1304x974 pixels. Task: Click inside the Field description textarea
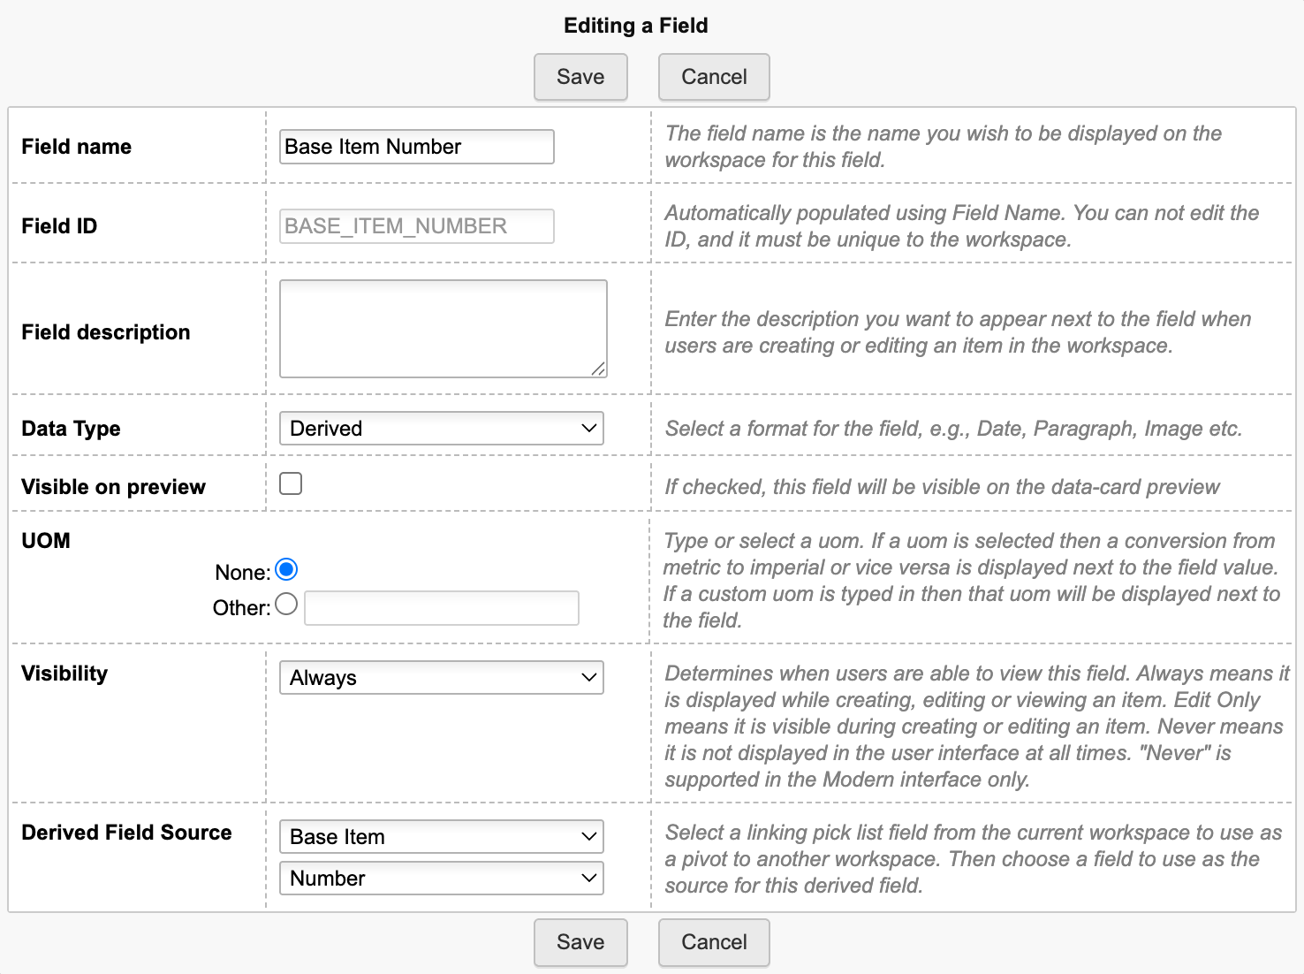[x=443, y=328]
